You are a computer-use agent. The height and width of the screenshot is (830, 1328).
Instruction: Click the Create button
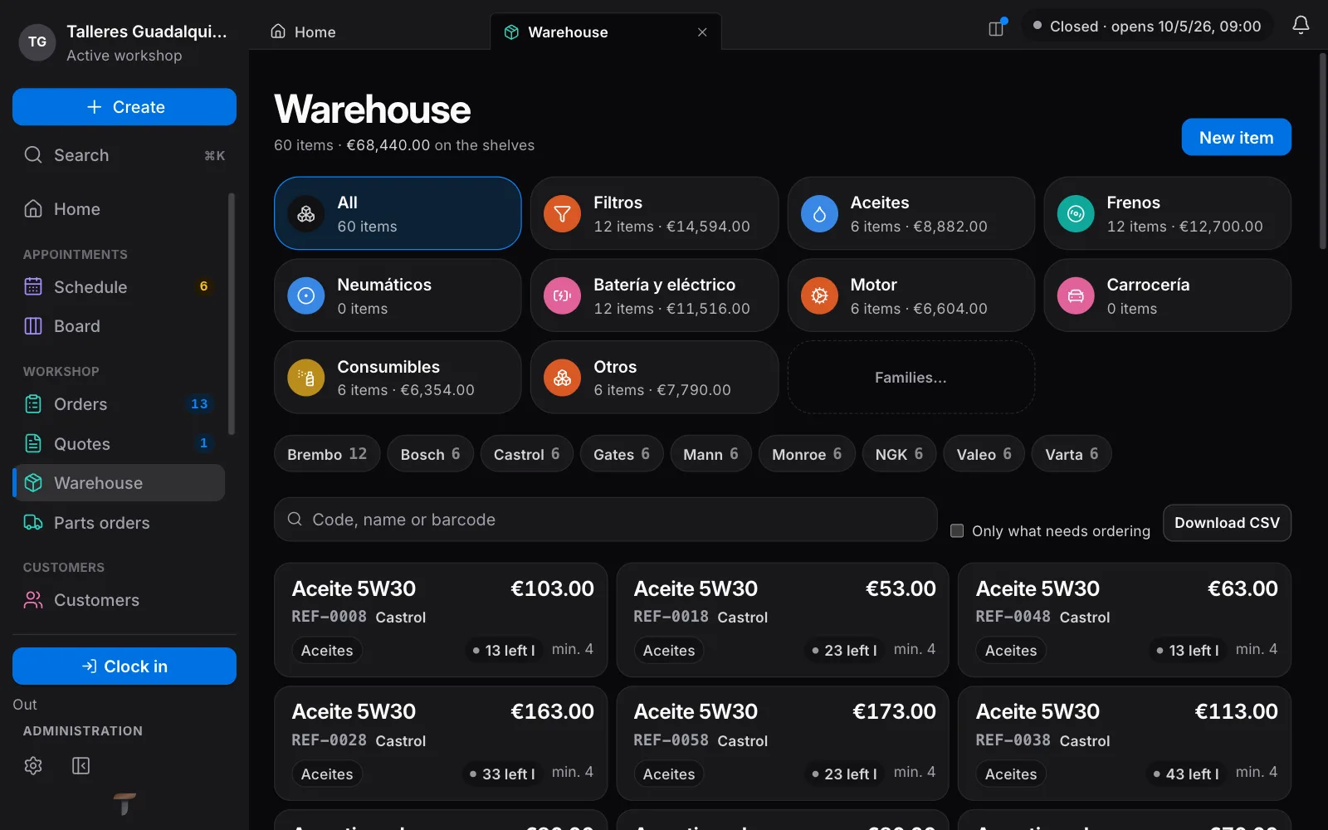tap(124, 107)
